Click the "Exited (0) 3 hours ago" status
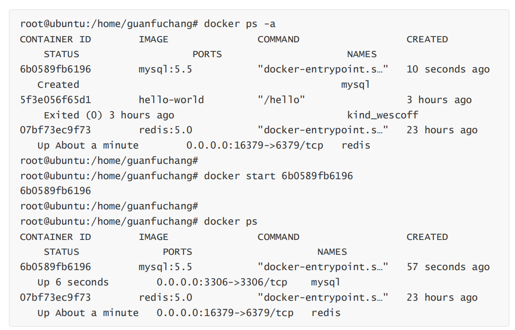Screen dimensions: 515x330 108,115
